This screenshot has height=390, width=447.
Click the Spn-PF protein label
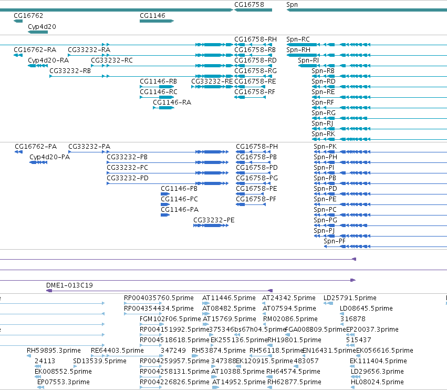coord(335,241)
